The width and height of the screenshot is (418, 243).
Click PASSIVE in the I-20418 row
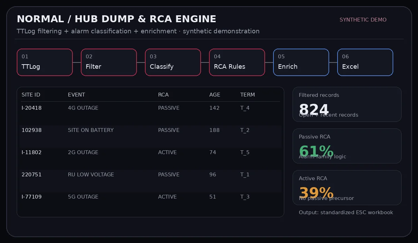pos(169,108)
